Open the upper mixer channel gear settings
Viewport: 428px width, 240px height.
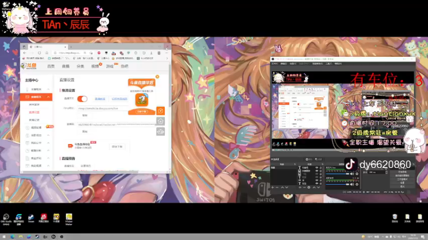pyautogui.click(x=357, y=174)
